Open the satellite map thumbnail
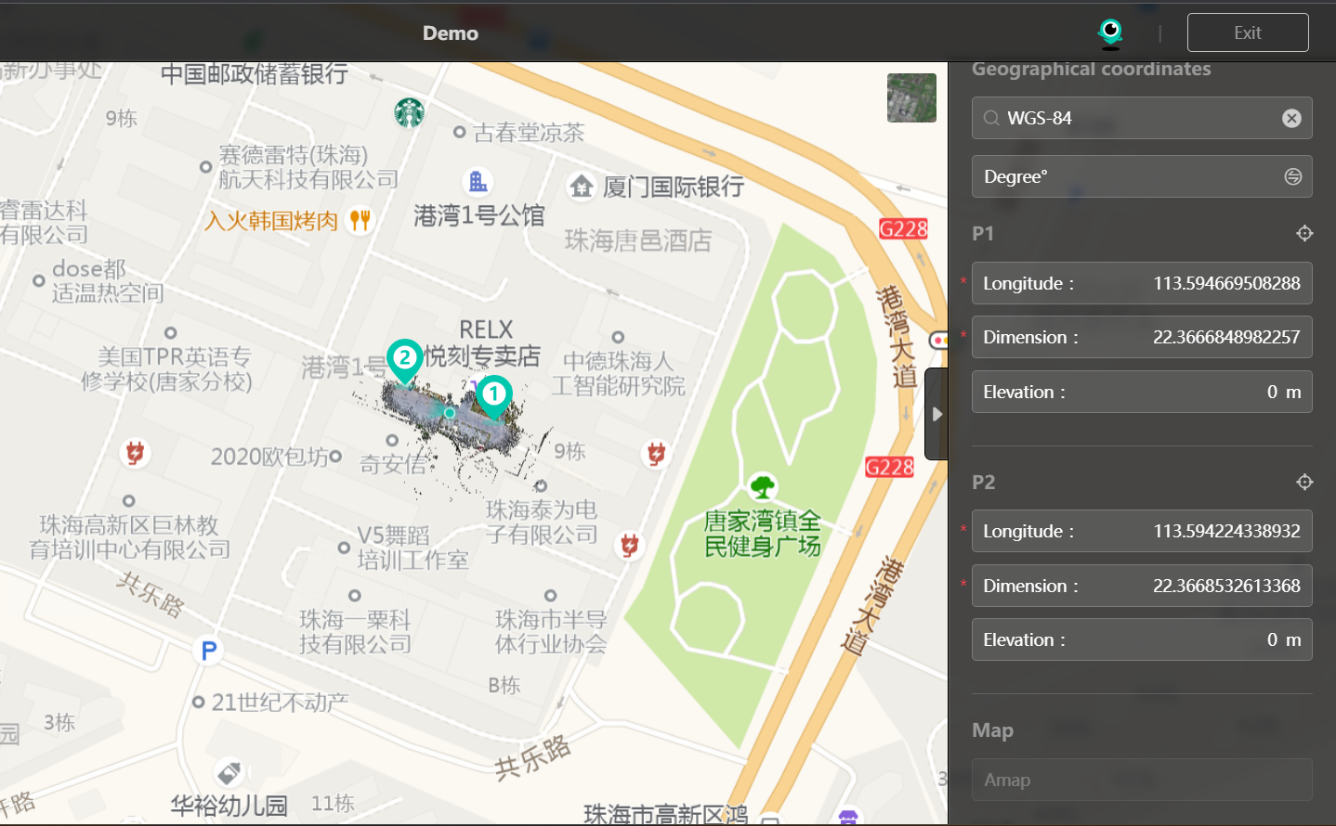This screenshot has width=1336, height=826. (x=911, y=97)
